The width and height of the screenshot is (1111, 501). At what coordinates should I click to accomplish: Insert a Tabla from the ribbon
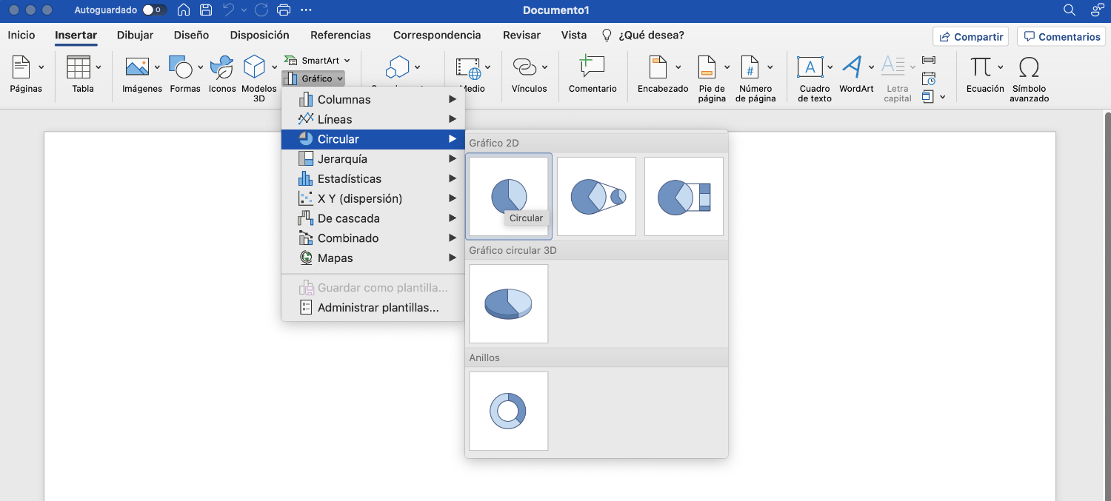tap(82, 73)
